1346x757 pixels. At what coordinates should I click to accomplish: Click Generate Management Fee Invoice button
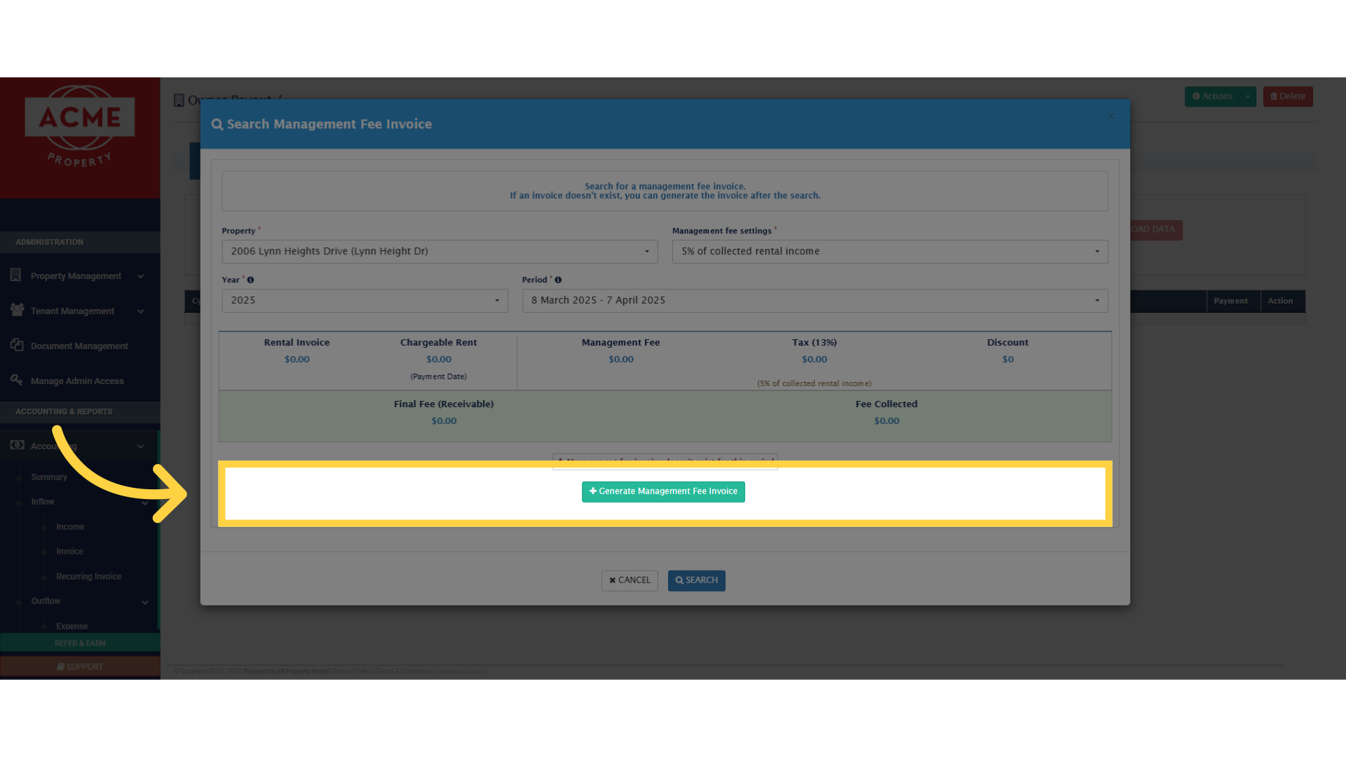663,491
